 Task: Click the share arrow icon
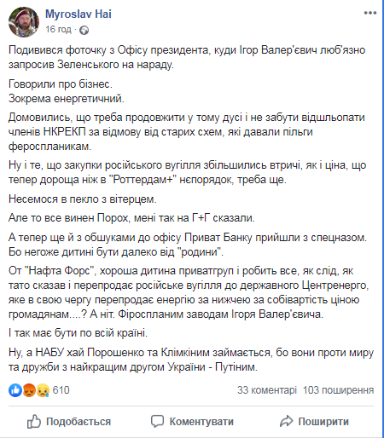coord(286,421)
